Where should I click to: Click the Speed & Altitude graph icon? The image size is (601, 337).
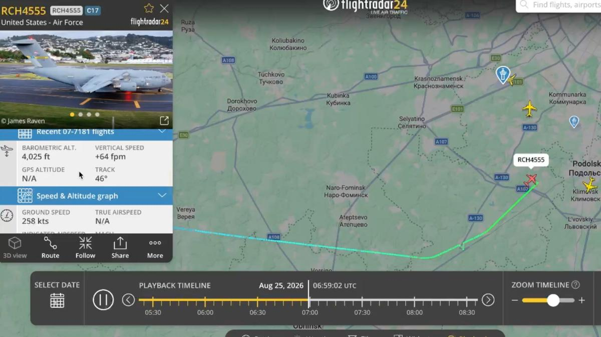pos(25,195)
